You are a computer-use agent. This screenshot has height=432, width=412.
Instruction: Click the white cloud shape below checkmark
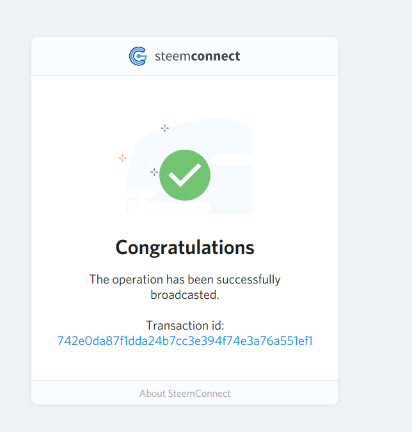[170, 207]
